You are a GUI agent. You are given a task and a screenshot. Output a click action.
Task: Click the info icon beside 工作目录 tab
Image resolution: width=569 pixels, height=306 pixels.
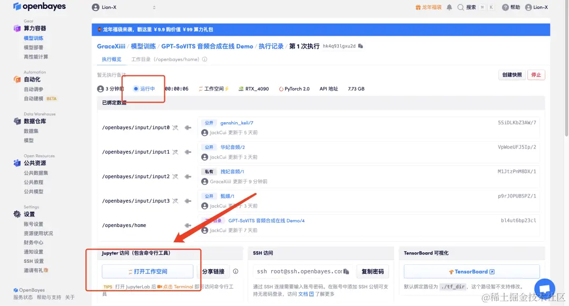204,60
